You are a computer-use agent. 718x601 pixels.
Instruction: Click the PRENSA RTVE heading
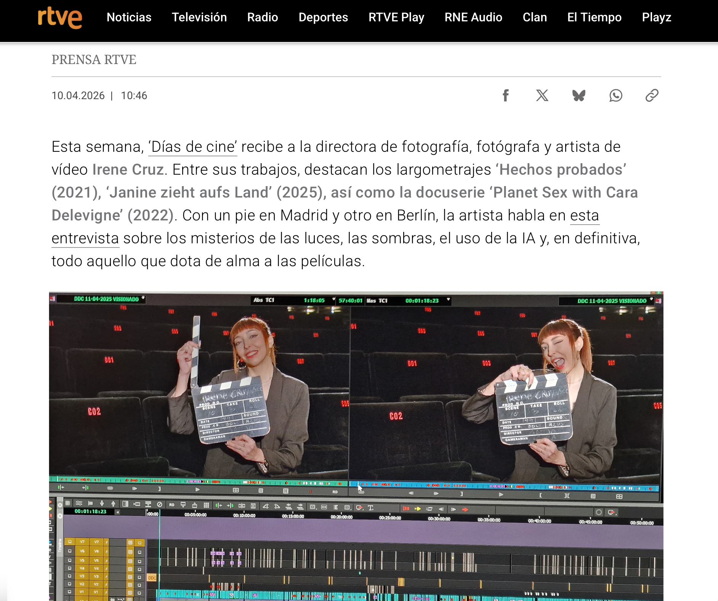point(94,60)
